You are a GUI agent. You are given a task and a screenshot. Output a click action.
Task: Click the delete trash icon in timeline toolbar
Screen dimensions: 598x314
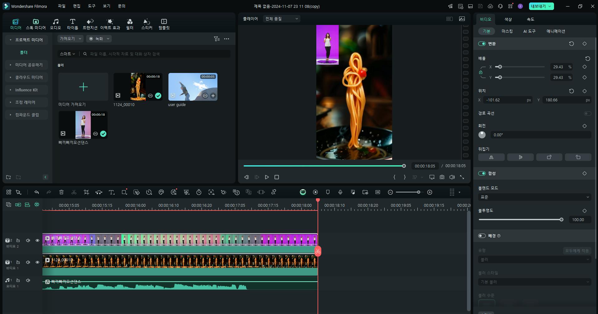click(x=61, y=192)
